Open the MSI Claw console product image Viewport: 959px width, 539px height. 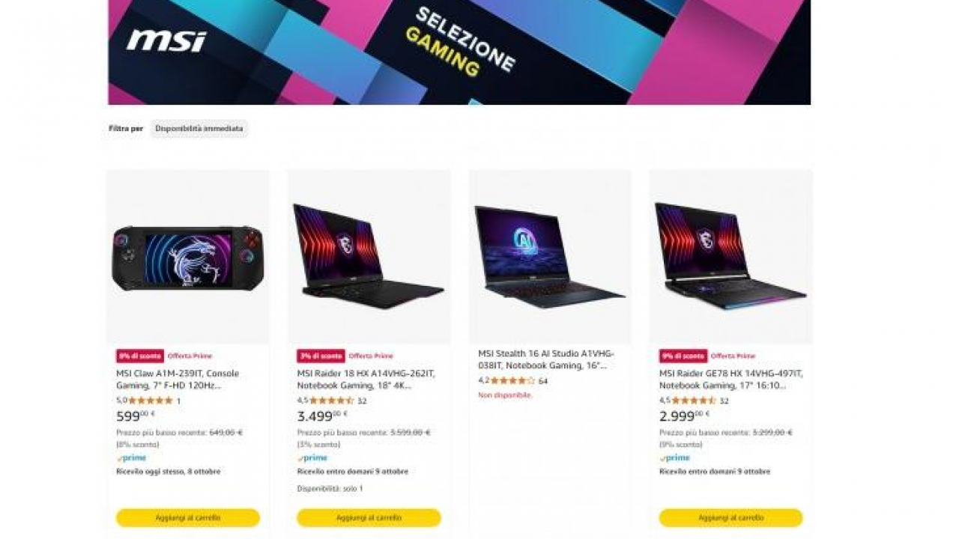pyautogui.click(x=187, y=257)
